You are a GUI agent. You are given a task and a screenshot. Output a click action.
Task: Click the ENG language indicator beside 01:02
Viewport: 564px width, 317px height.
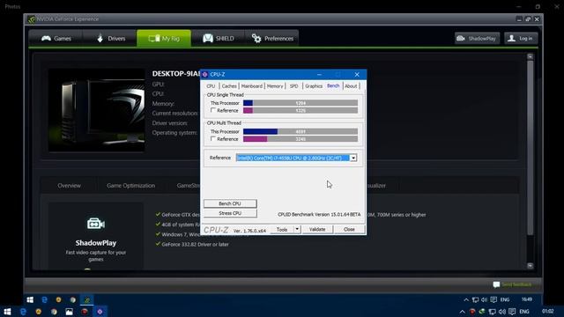coord(524,311)
